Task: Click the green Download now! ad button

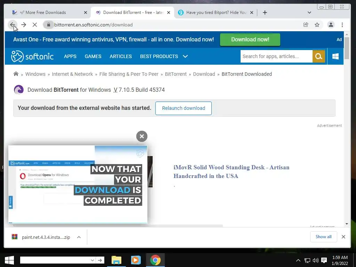Action: tap(250, 40)
